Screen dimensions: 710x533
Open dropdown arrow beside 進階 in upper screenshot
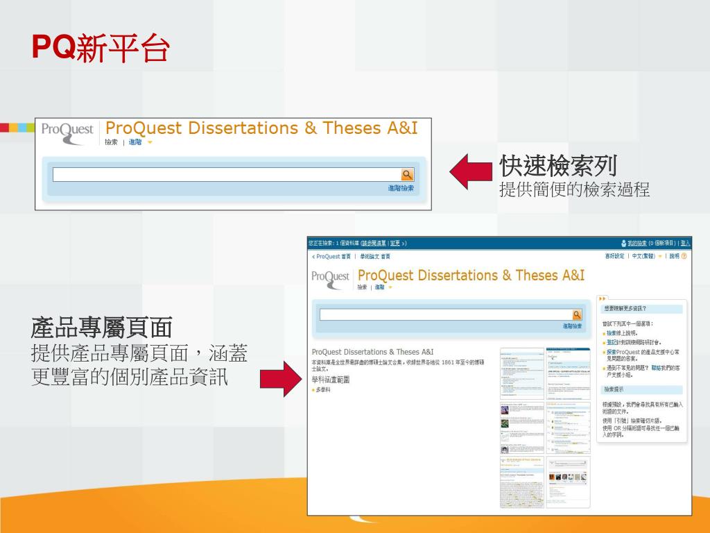point(150,142)
